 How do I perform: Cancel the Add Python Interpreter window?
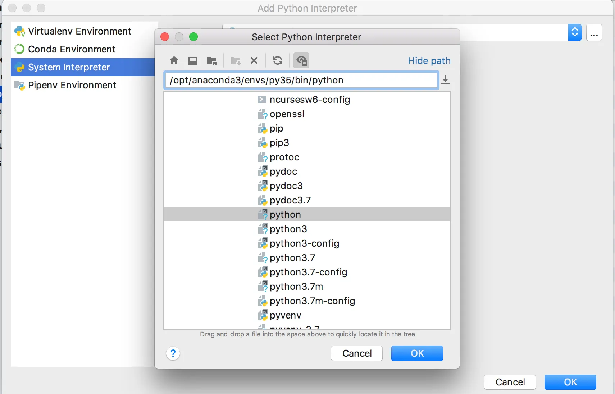click(510, 382)
